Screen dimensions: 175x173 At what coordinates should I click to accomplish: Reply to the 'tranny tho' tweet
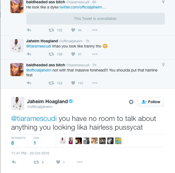point(29,54)
